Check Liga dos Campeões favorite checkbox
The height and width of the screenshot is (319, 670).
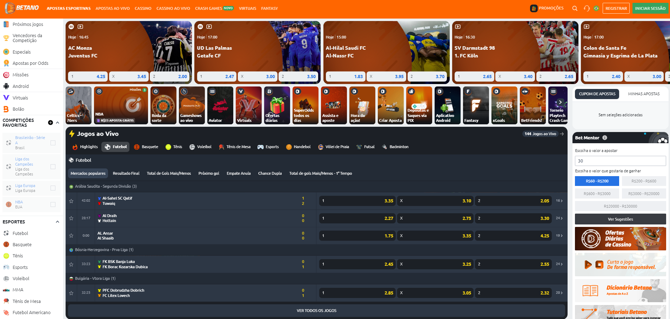point(53,167)
